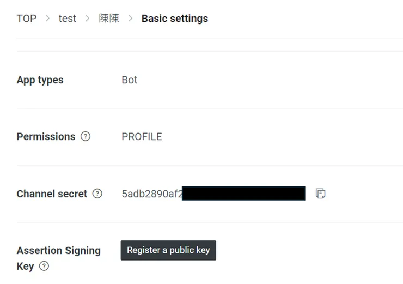Click the chevron before Basic settings
Viewport: 403px width, 284px height.
pyautogui.click(x=130, y=19)
